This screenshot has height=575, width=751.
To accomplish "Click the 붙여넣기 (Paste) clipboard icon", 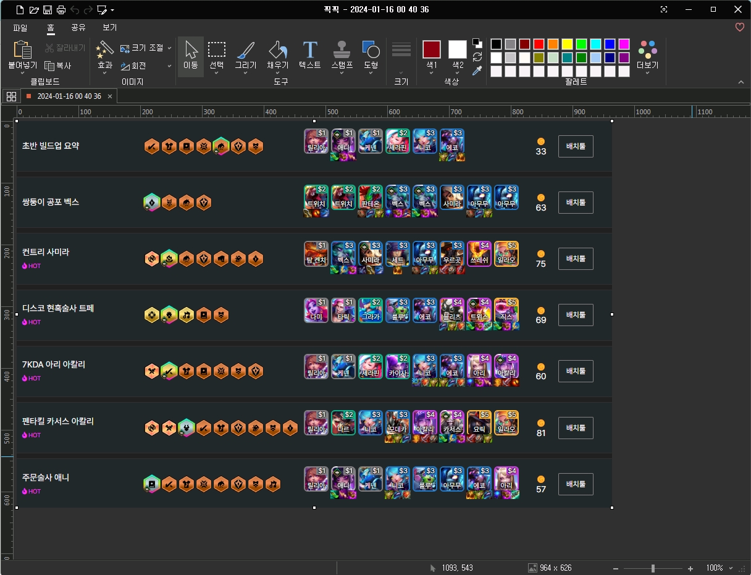I will coord(22,49).
